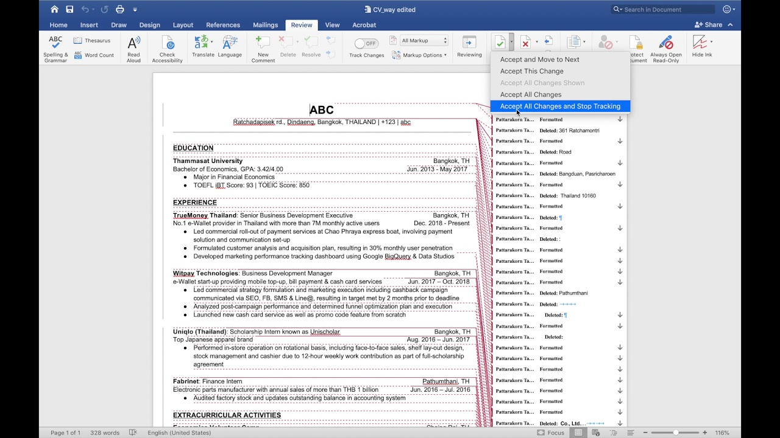Open the Translate tool
Image resolution: width=780 pixels, height=438 pixels.
point(203,47)
